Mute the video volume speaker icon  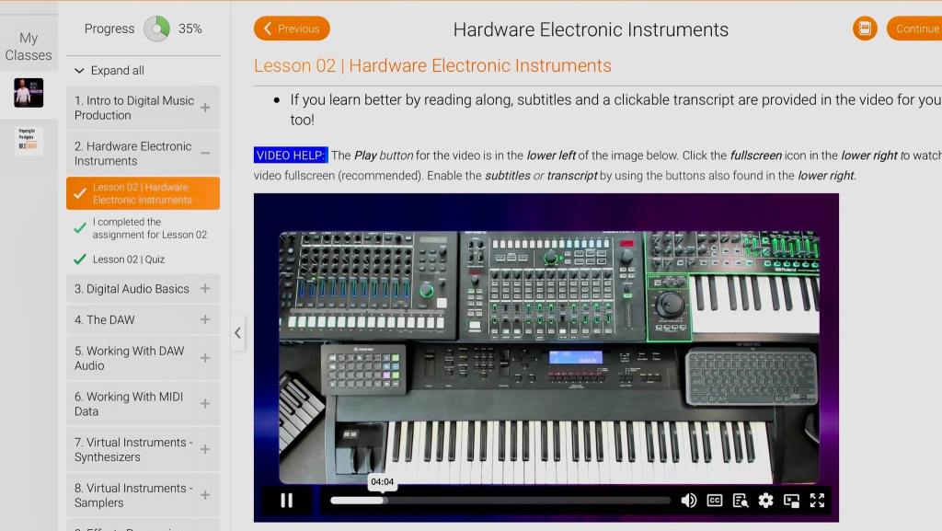click(688, 501)
